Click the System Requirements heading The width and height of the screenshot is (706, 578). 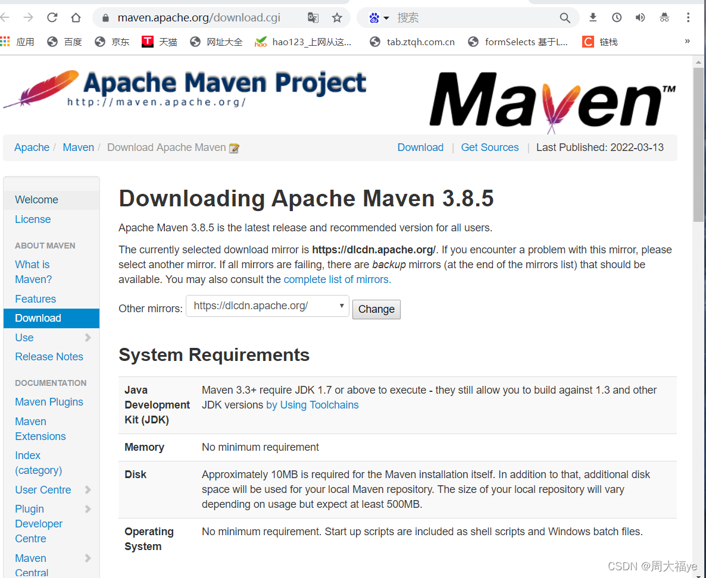[x=214, y=354]
